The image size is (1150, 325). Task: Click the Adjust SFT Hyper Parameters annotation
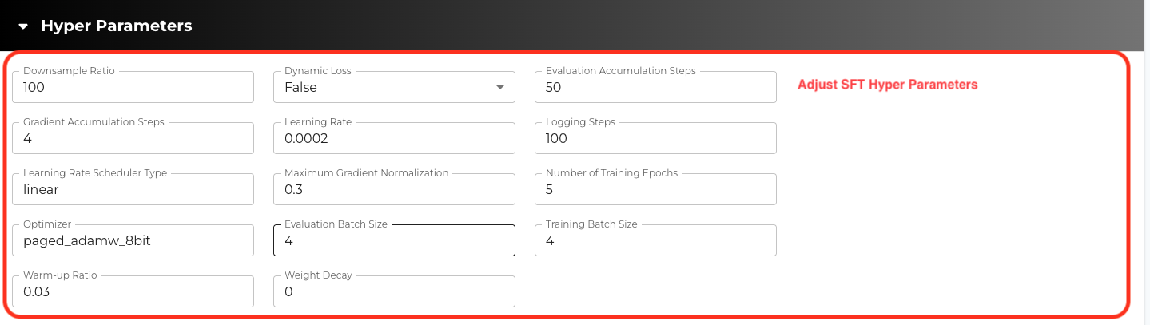coord(887,85)
